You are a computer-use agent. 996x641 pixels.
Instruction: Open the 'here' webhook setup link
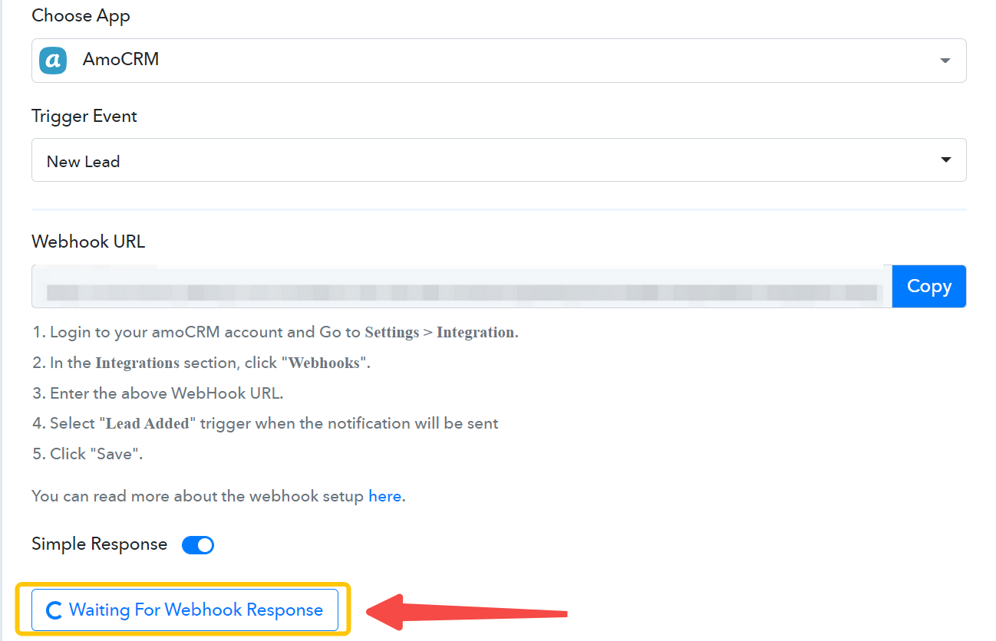(x=385, y=496)
